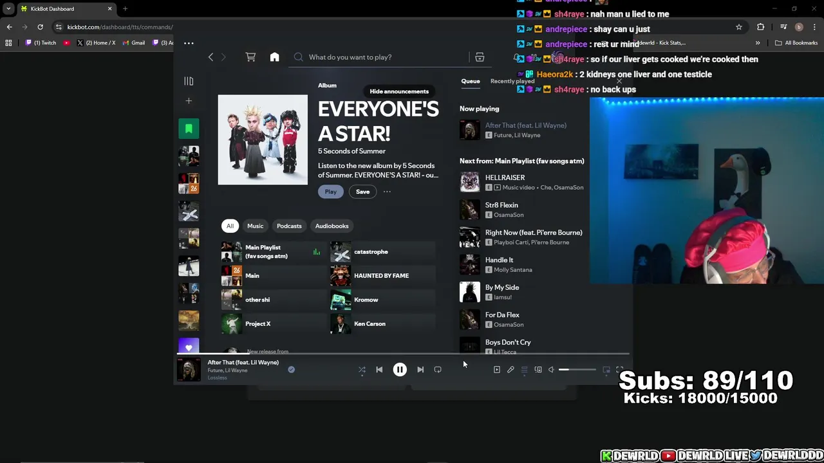The height and width of the screenshot is (463, 824).
Task: Open EVERYONE'S A STAR! album cover
Action: pos(263,140)
